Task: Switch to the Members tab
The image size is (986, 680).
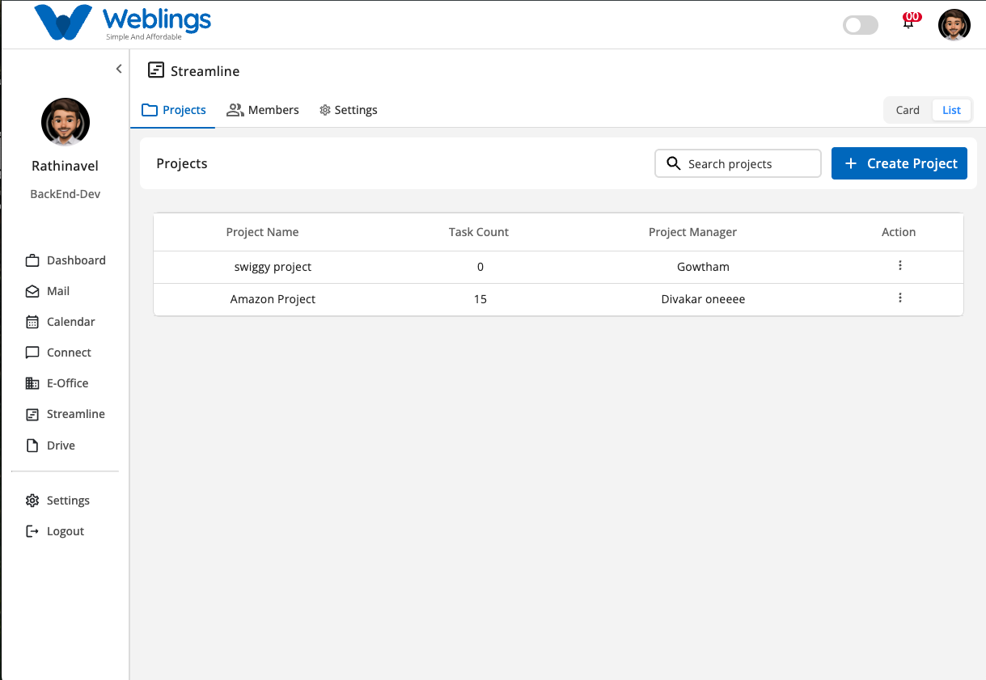Action: (x=263, y=110)
